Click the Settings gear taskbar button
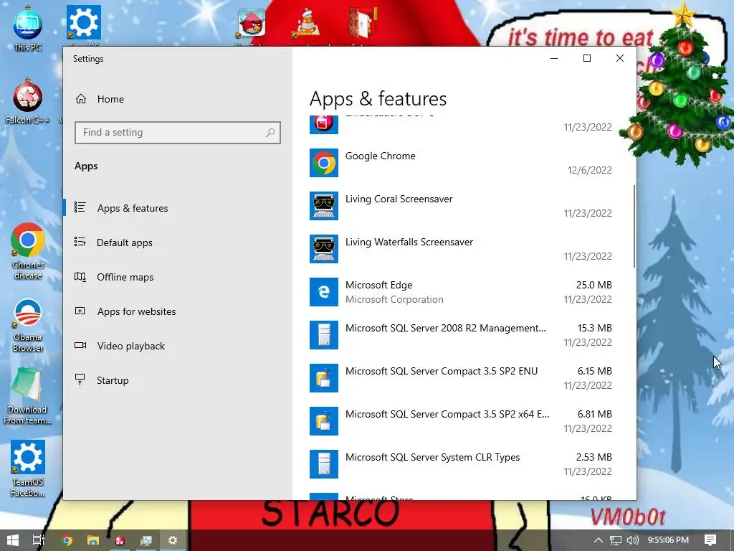 click(173, 540)
